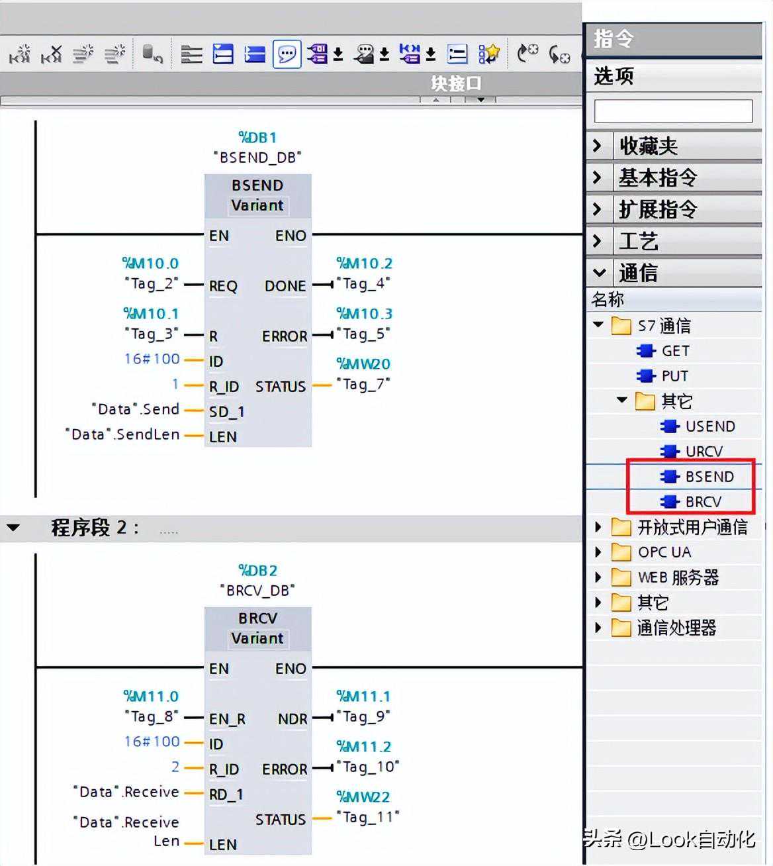
Task: Expand the 开放式用户通信 folder
Action: click(598, 527)
